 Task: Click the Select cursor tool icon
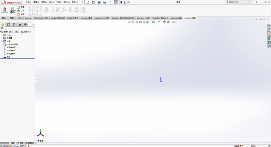(116, 2)
